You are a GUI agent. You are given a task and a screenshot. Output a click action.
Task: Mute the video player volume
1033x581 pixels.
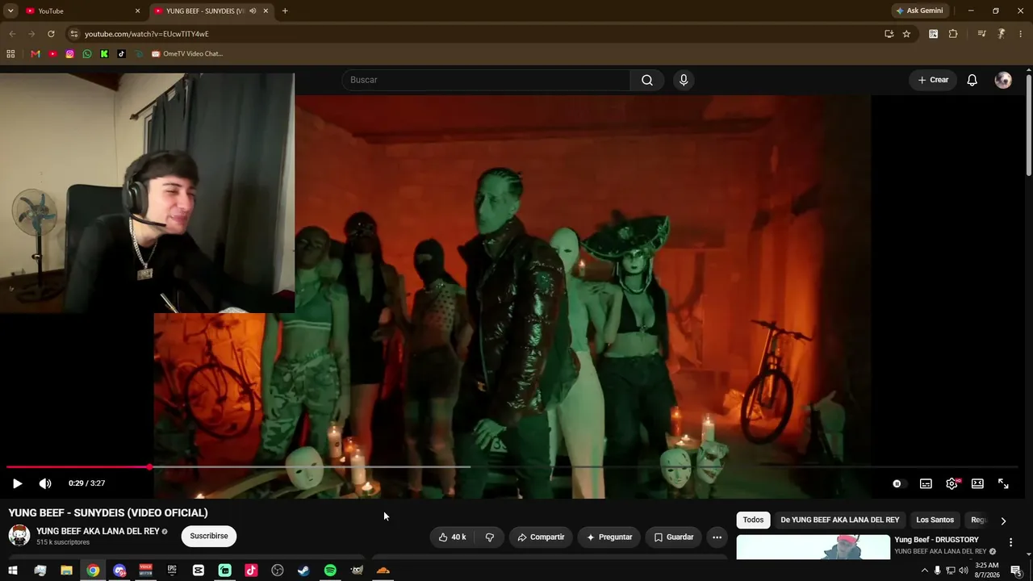click(x=45, y=483)
